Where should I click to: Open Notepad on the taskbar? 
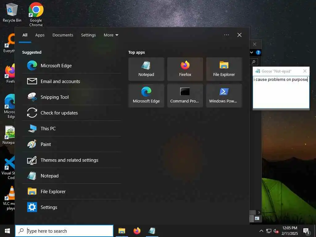[152, 231]
